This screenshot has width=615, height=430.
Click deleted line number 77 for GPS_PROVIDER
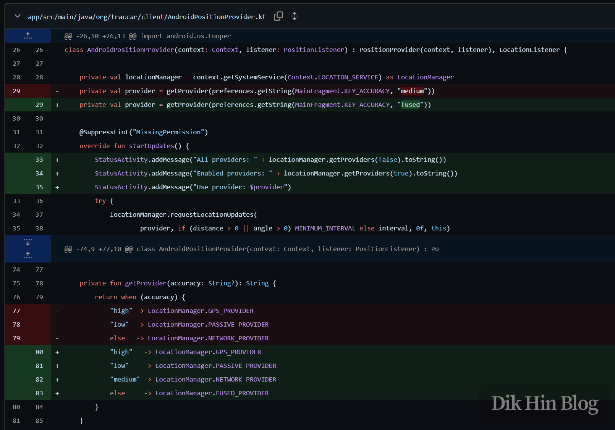tap(16, 311)
